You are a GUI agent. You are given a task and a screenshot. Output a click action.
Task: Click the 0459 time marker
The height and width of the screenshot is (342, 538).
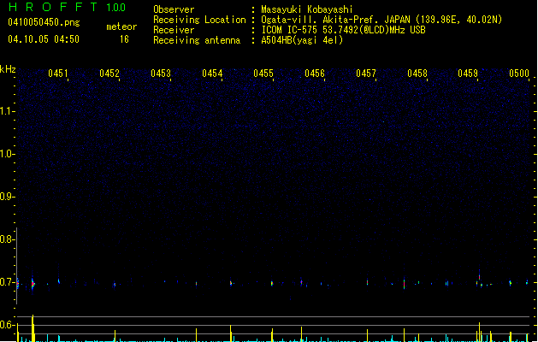click(x=468, y=74)
